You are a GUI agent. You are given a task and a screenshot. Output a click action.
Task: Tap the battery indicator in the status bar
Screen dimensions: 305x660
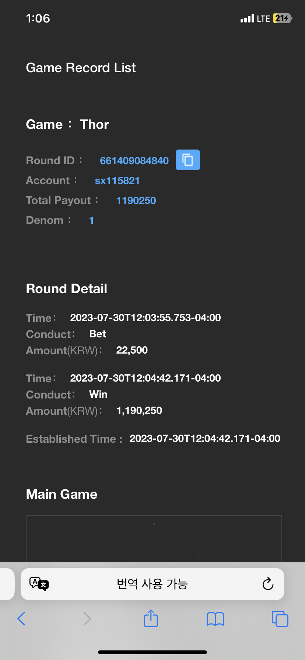[x=283, y=18]
